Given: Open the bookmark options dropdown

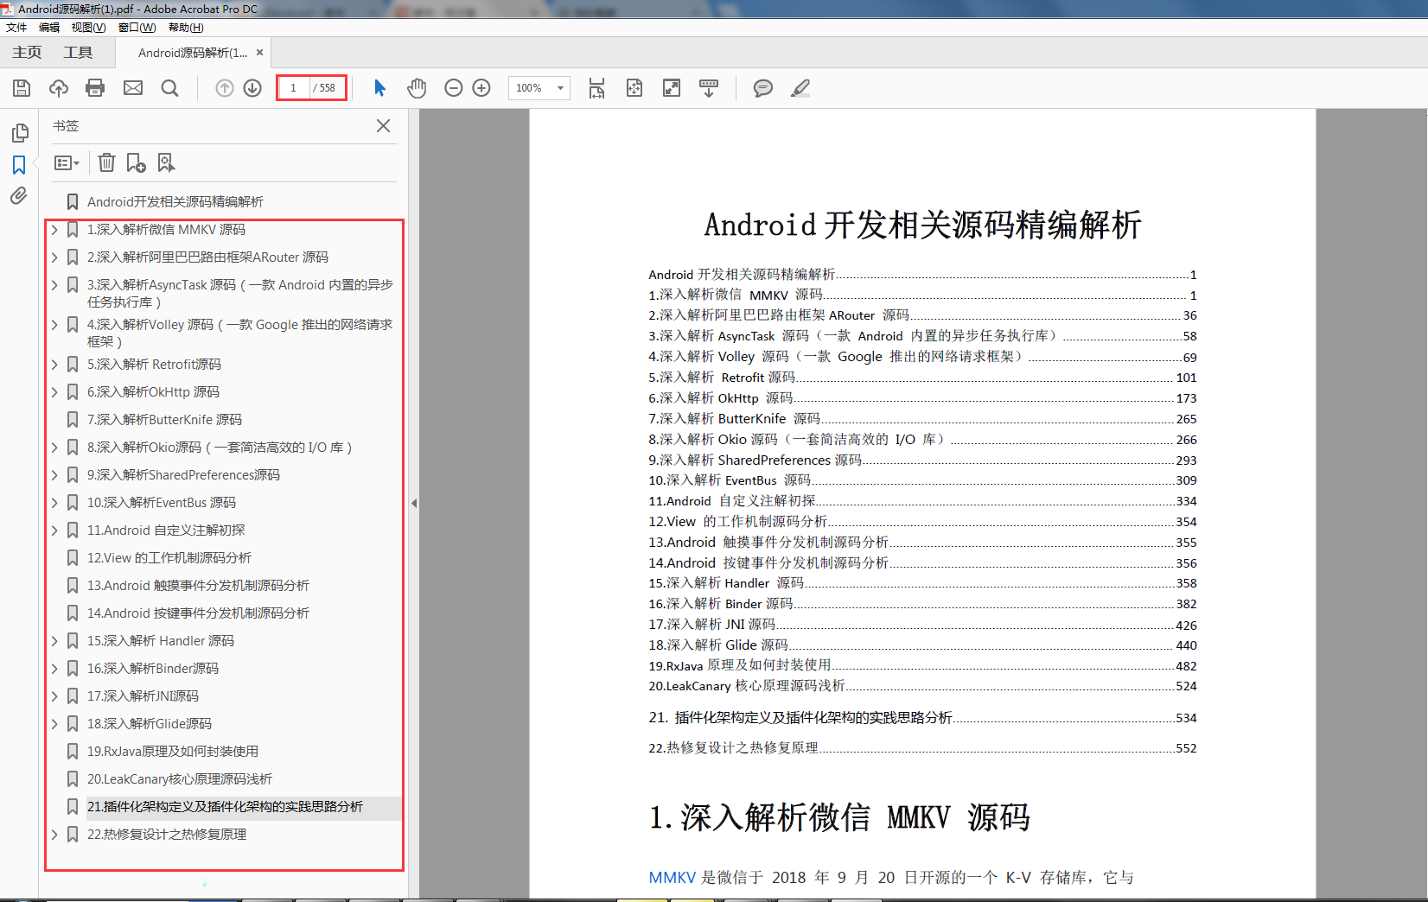Looking at the screenshot, I should click(67, 162).
